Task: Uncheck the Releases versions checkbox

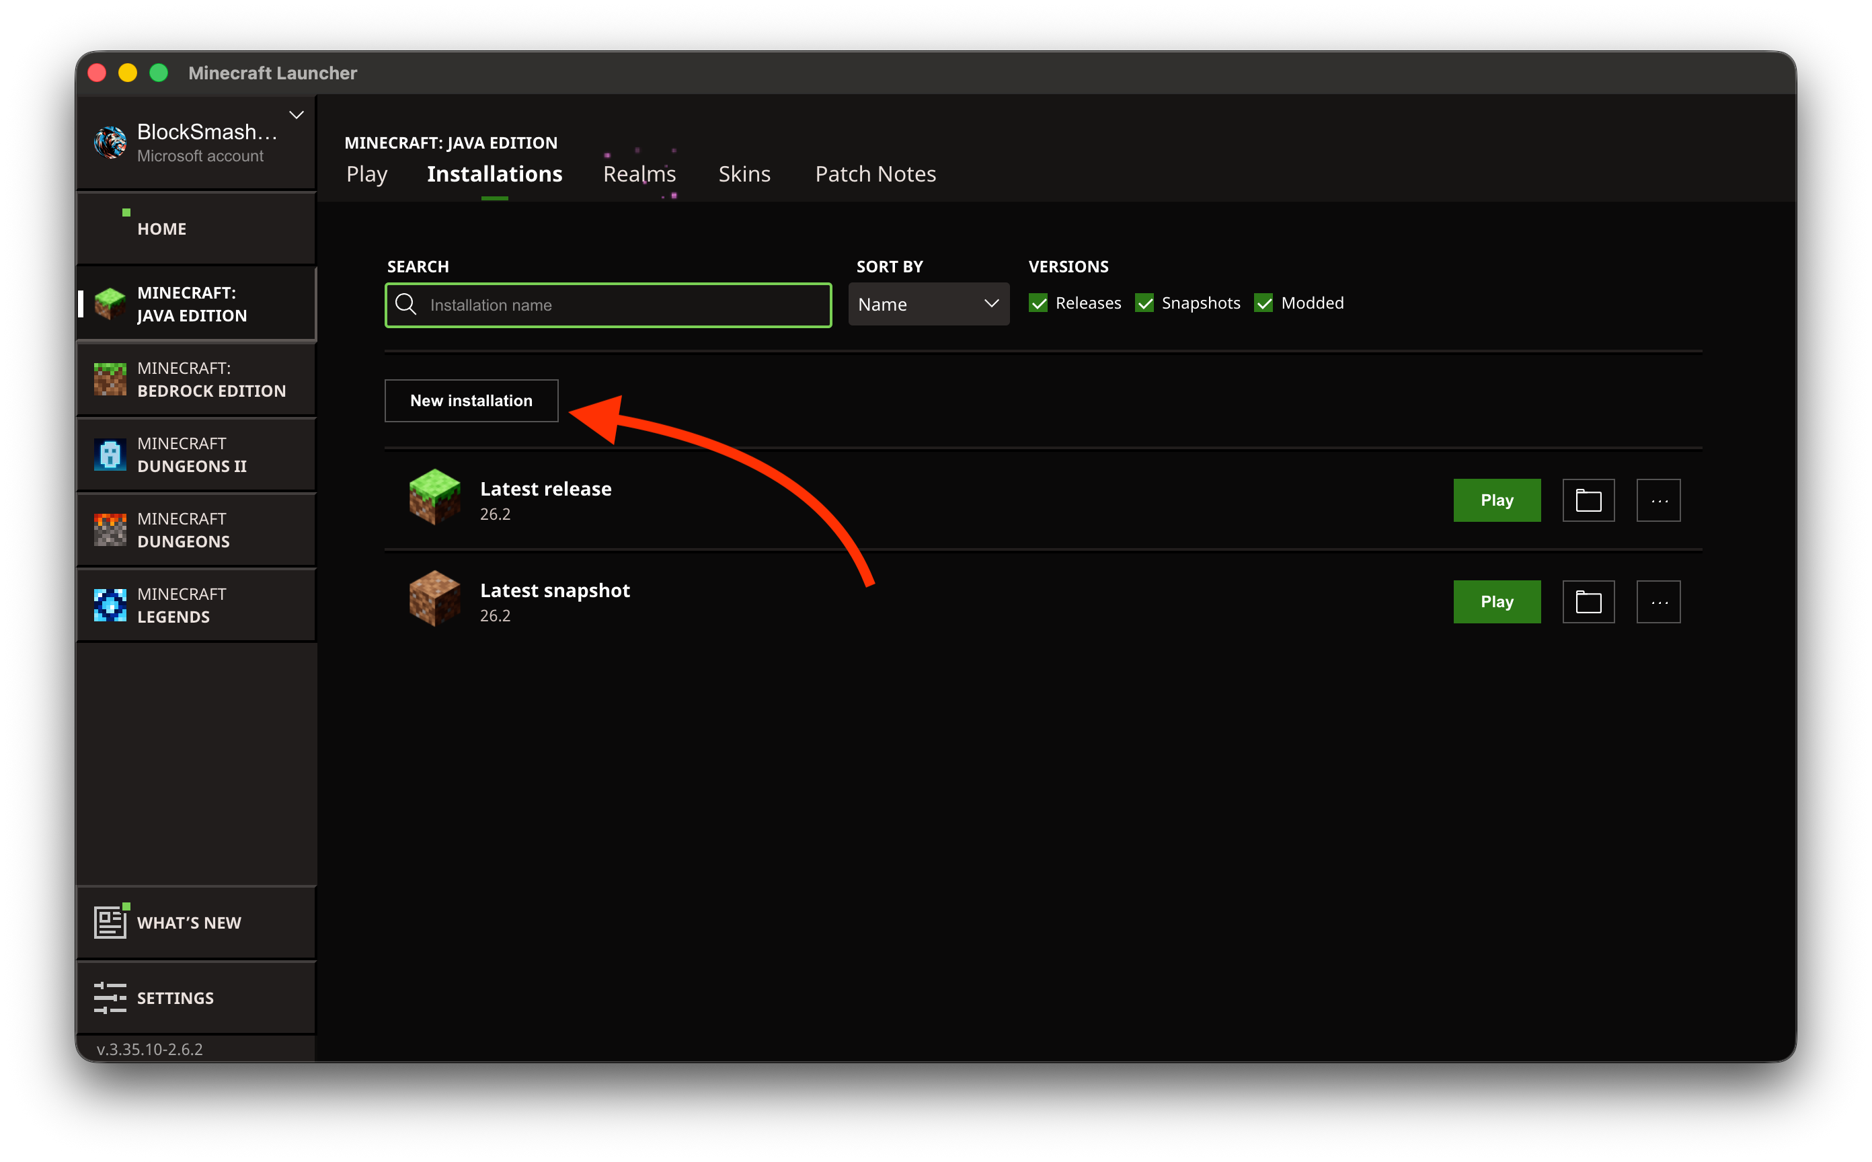Action: pyautogui.click(x=1038, y=303)
